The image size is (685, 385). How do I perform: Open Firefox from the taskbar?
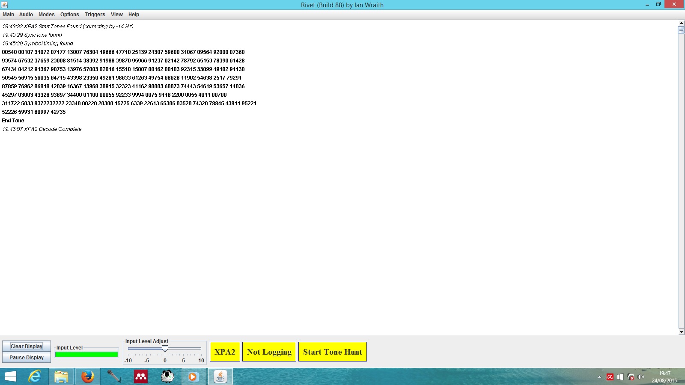pyautogui.click(x=87, y=376)
